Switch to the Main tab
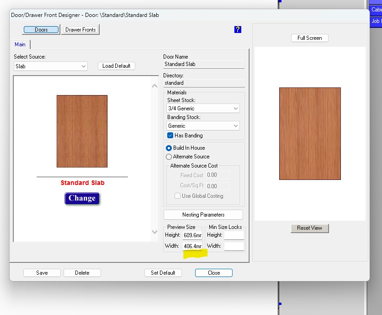The height and width of the screenshot is (315, 382). pyautogui.click(x=20, y=44)
